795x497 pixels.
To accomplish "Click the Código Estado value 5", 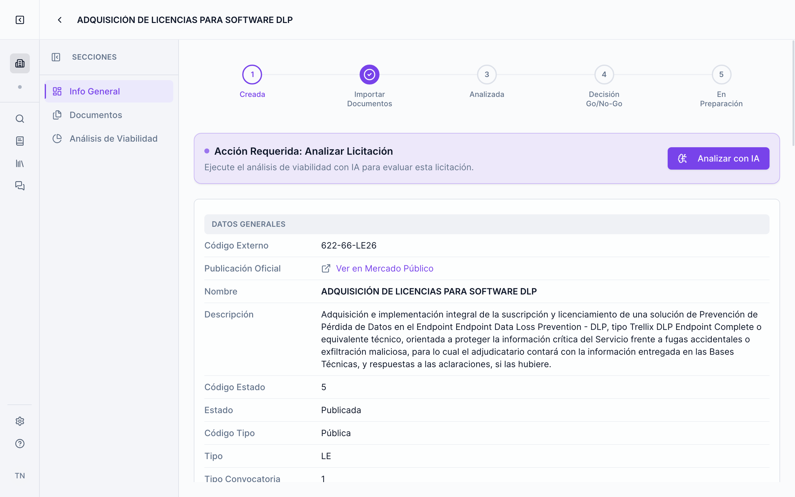I will [323, 387].
